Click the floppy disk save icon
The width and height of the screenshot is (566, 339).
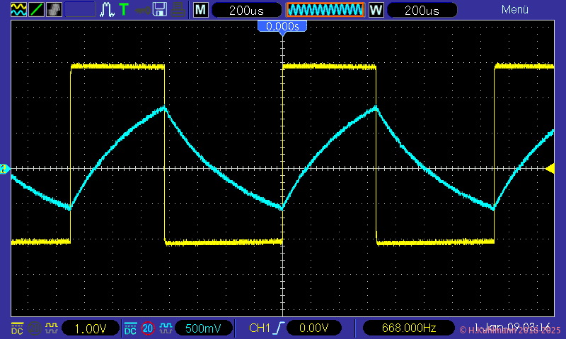coord(161,10)
